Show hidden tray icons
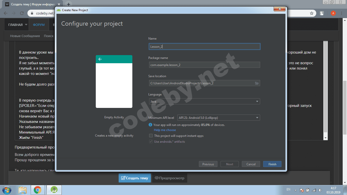The height and width of the screenshot is (195, 347). point(295,190)
